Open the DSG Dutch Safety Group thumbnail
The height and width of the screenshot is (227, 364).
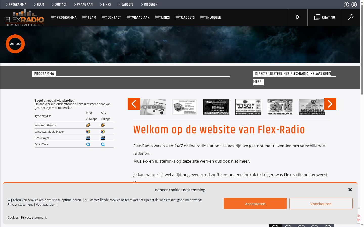tap(248, 107)
